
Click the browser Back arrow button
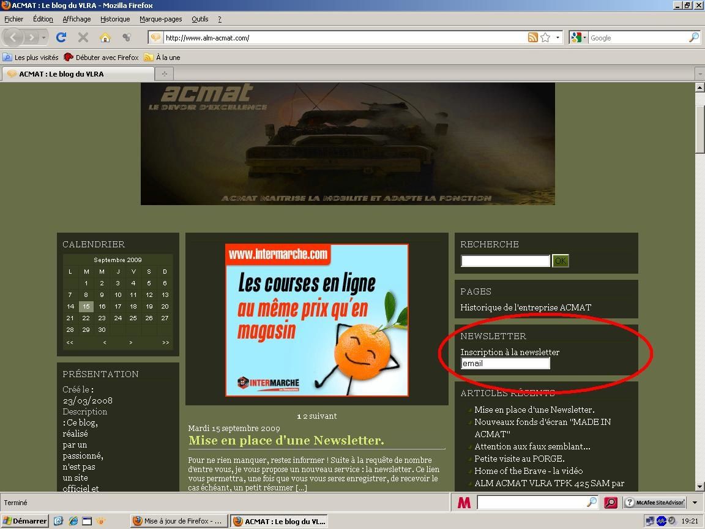13,37
